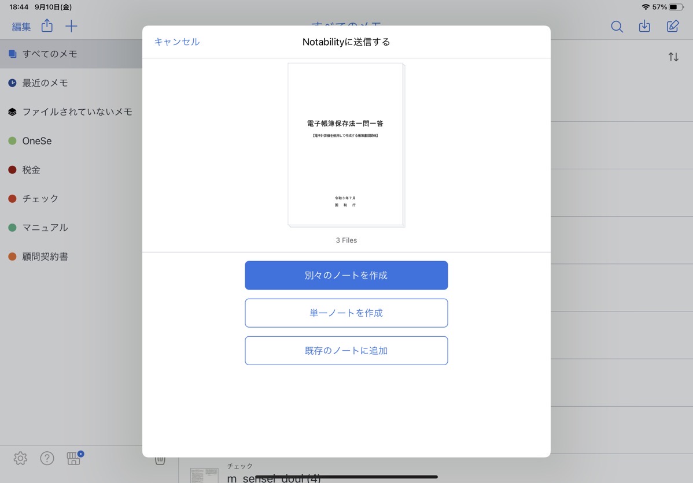Choose 別々のノートを作成

point(346,276)
